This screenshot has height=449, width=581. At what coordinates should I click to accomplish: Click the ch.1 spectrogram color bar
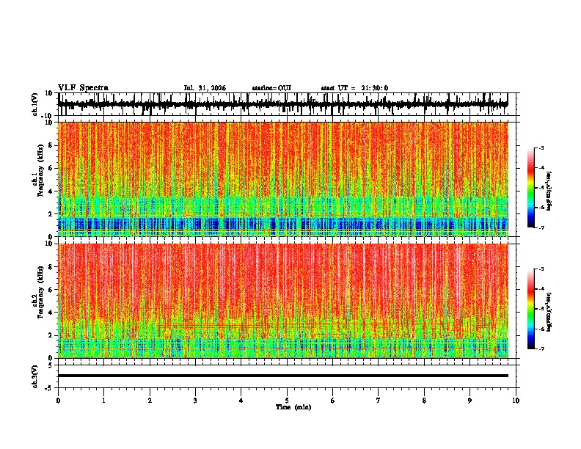[531, 188]
